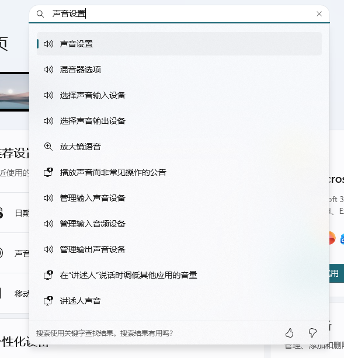This screenshot has height=358, width=344.
Task: Click the desktop wallpaper preview thumbnail
Action: (x=15, y=92)
